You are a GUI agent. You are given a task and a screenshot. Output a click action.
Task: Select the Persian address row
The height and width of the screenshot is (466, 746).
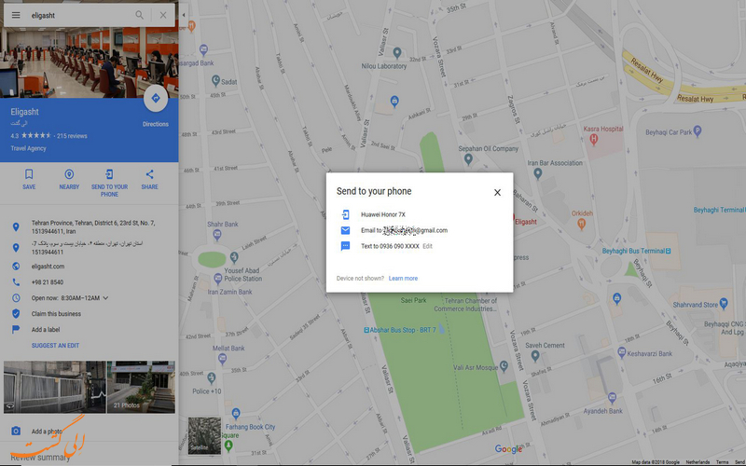(90, 247)
